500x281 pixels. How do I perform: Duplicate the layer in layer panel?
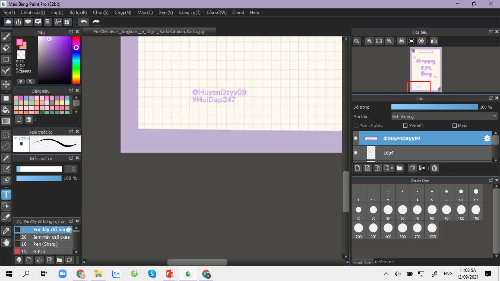[x=412, y=168]
